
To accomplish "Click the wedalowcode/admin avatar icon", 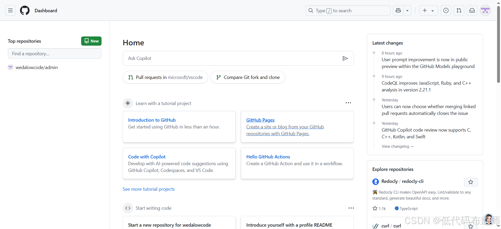I will [10, 67].
